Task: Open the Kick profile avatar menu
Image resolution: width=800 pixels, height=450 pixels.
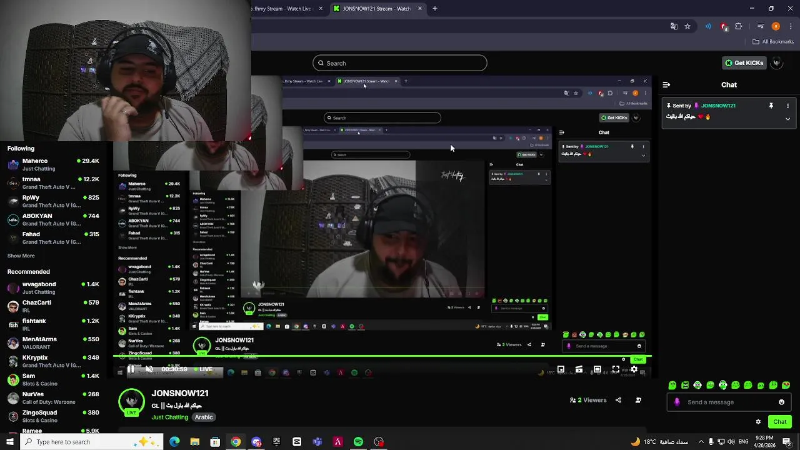Action: coord(777,63)
